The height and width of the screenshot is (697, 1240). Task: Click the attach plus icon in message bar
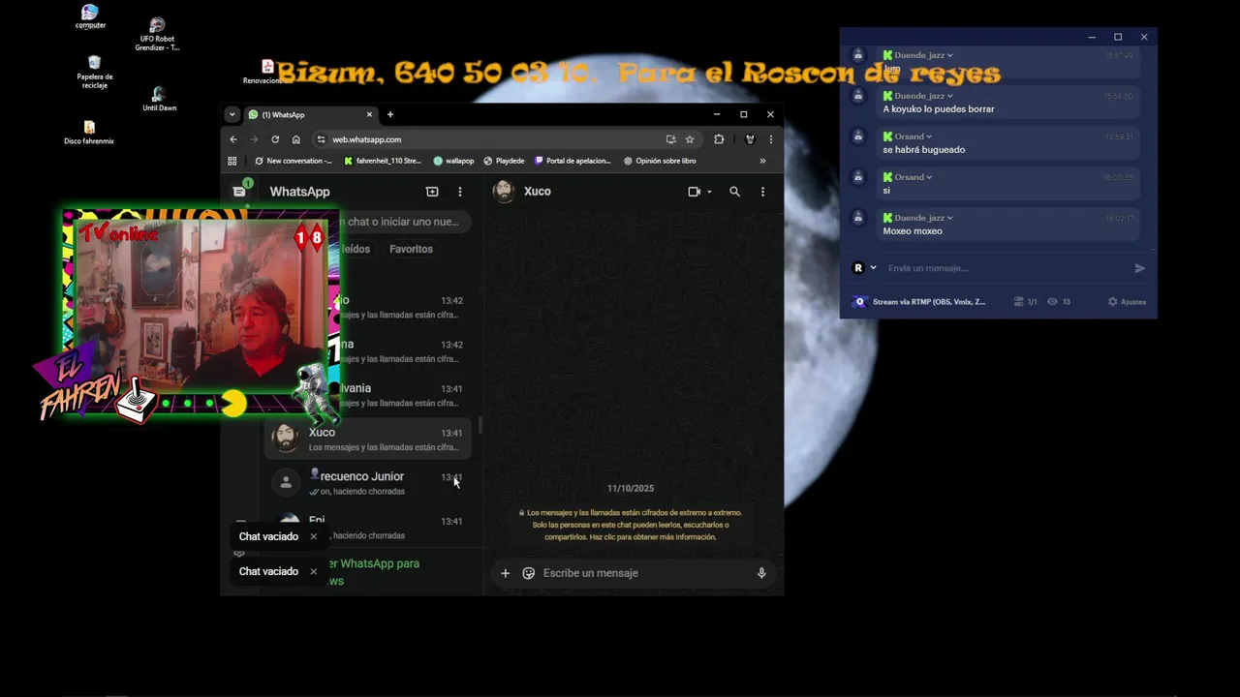click(x=505, y=573)
